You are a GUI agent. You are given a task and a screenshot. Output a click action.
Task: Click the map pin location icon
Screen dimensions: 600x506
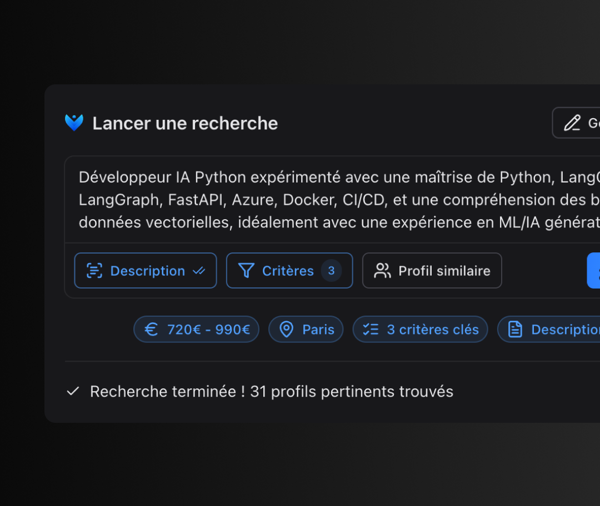click(x=286, y=330)
